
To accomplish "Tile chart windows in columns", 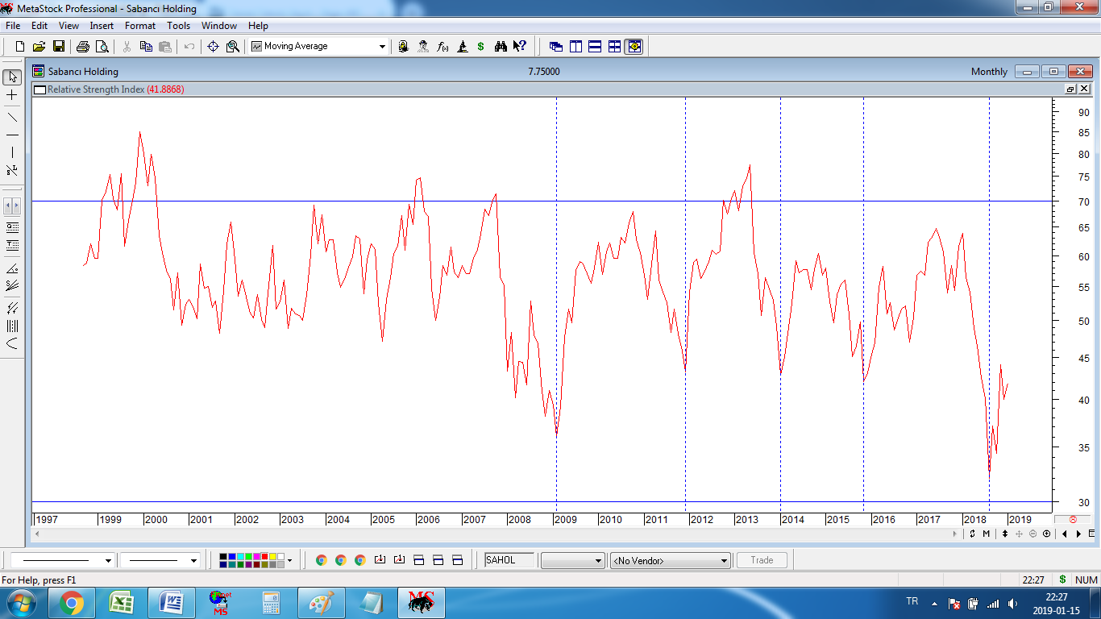I will [575, 47].
